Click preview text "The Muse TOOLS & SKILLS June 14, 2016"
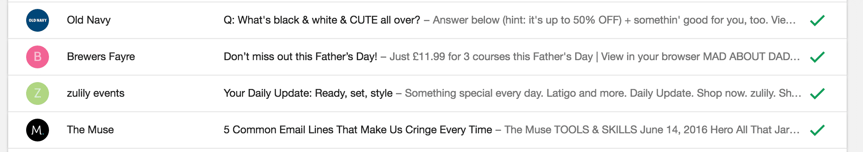Image resolution: width=863 pixels, height=152 pixels. click(606, 130)
